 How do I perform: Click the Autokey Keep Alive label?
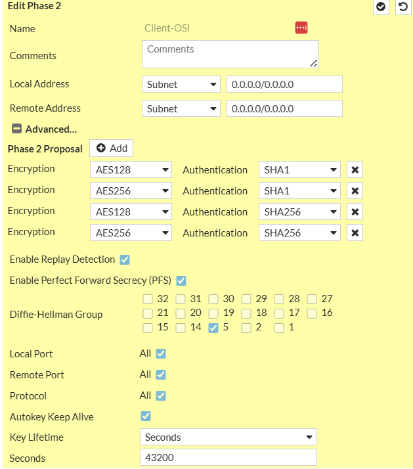[51, 417]
